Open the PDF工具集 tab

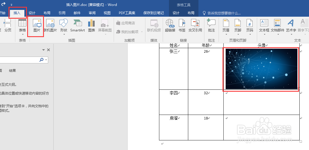pos(127,13)
